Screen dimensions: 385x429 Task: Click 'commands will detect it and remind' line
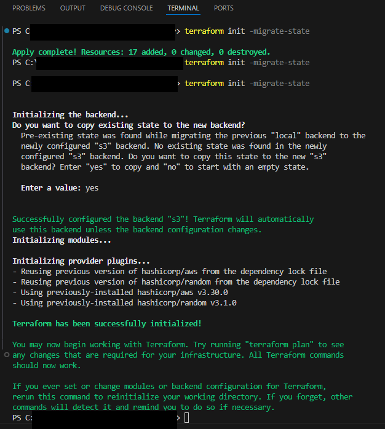143,407
